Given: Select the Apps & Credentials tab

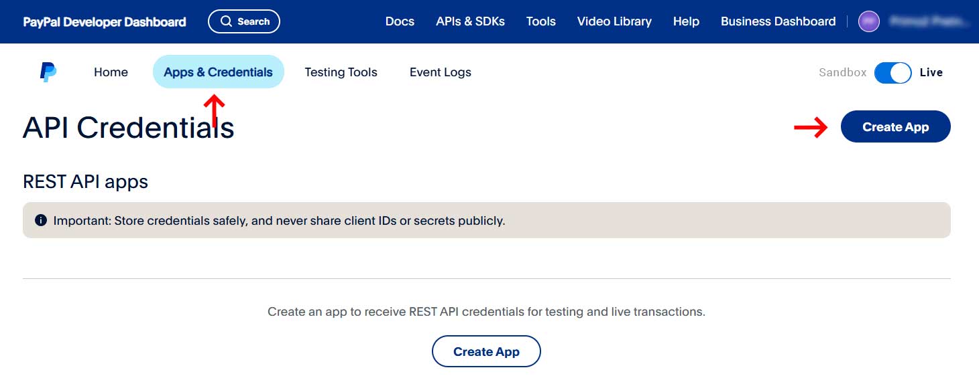Looking at the screenshot, I should tap(219, 72).
